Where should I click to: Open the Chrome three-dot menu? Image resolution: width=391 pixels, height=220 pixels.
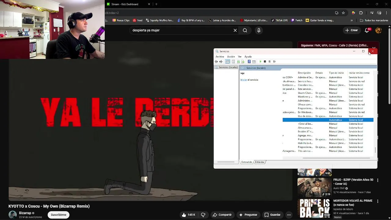tap(386, 13)
